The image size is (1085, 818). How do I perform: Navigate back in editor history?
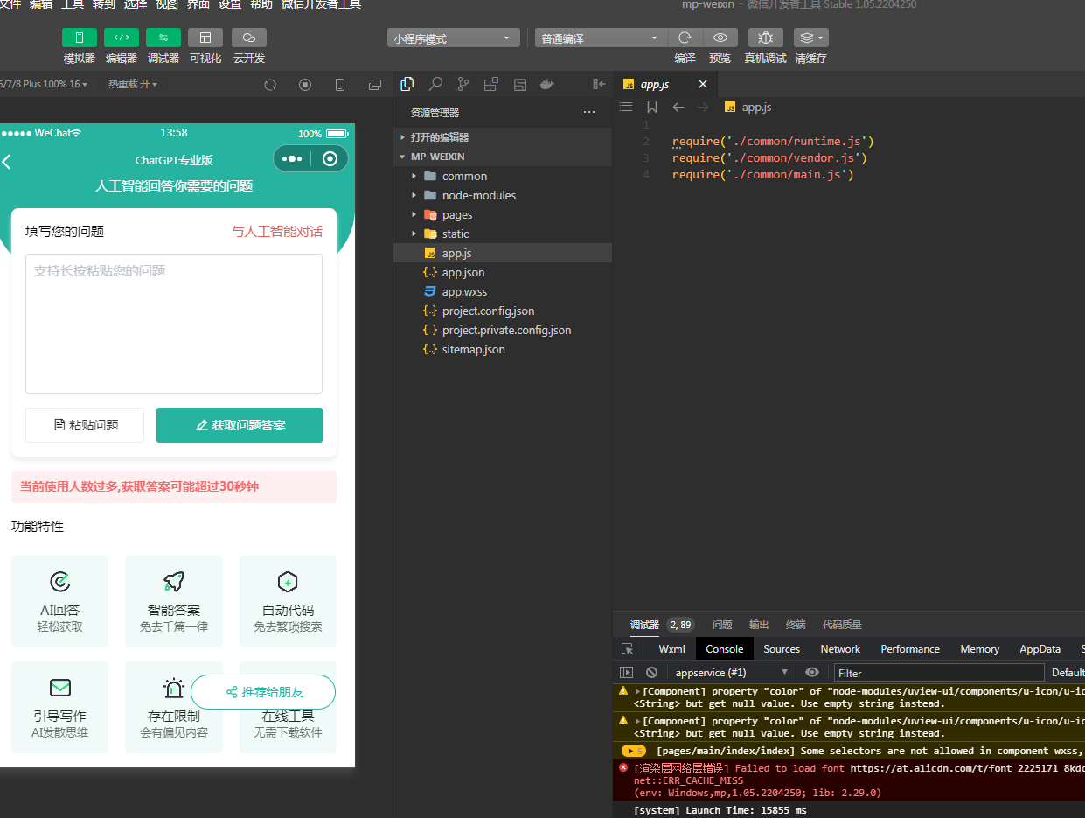tap(678, 107)
